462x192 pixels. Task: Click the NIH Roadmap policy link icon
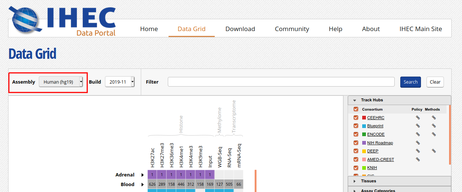coord(418,143)
